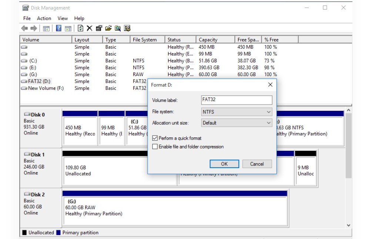The height and width of the screenshot is (239, 368).
Task: Click the 38.07 GB free space cell of (C:)
Action: click(x=247, y=61)
